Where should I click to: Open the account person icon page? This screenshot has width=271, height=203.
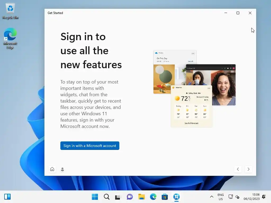click(62, 169)
